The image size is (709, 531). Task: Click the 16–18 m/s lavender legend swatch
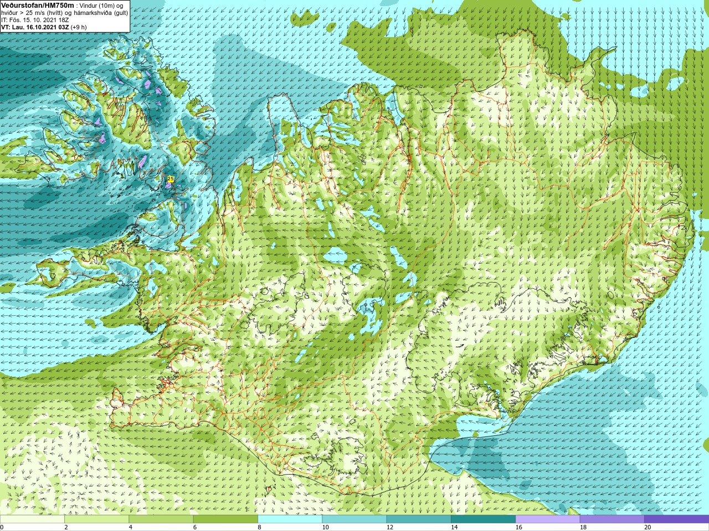(547, 519)
